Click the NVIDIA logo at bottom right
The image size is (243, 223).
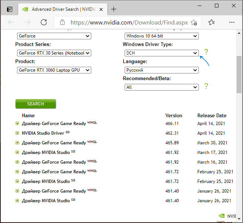pos(221,216)
